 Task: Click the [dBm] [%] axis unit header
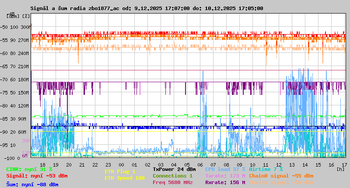coord(18,16)
